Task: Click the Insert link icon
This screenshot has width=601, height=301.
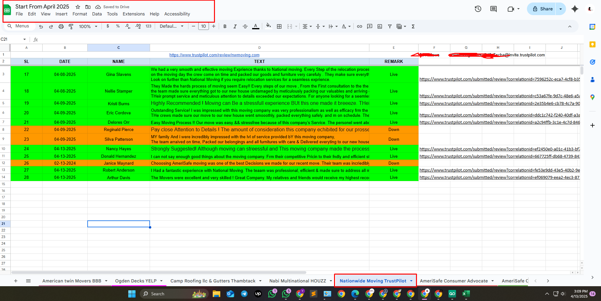Action: pyautogui.click(x=360, y=26)
